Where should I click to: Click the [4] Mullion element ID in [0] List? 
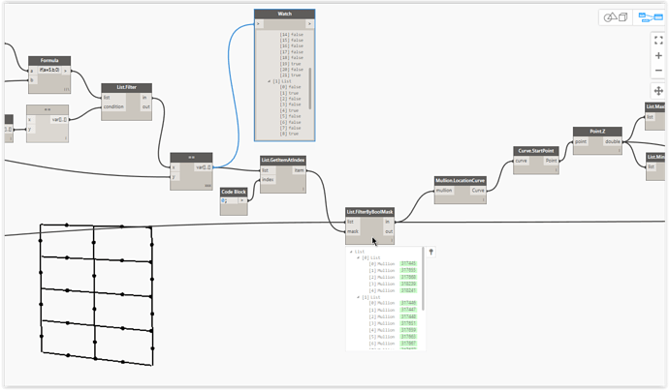[408, 290]
